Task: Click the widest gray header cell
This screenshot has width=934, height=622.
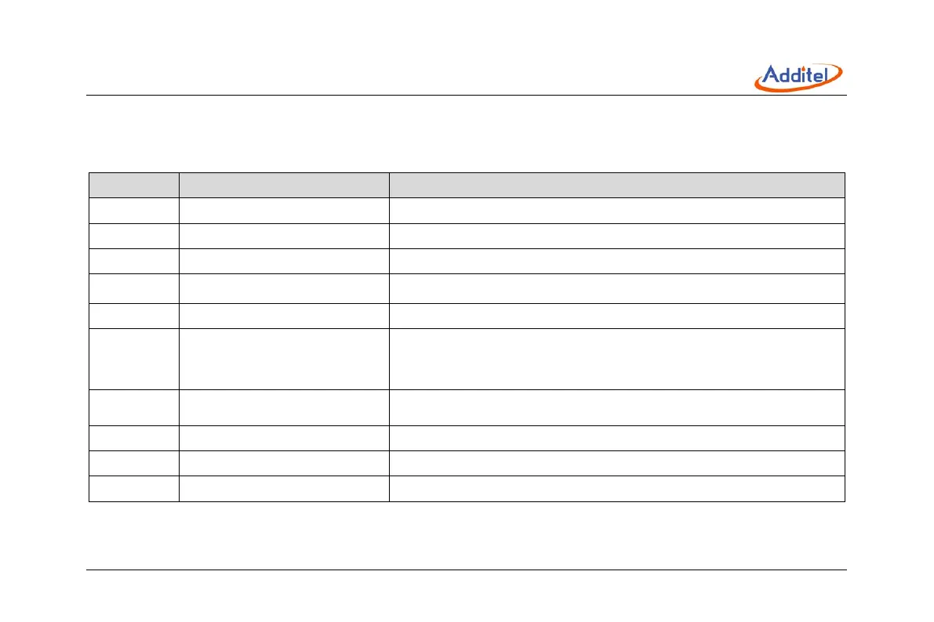Action: 617,185
